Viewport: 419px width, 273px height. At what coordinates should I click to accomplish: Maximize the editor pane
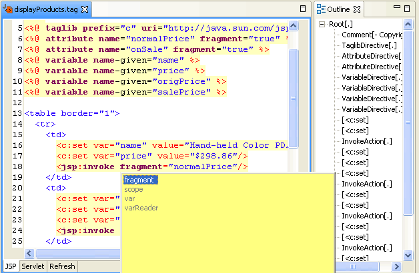[302, 9]
